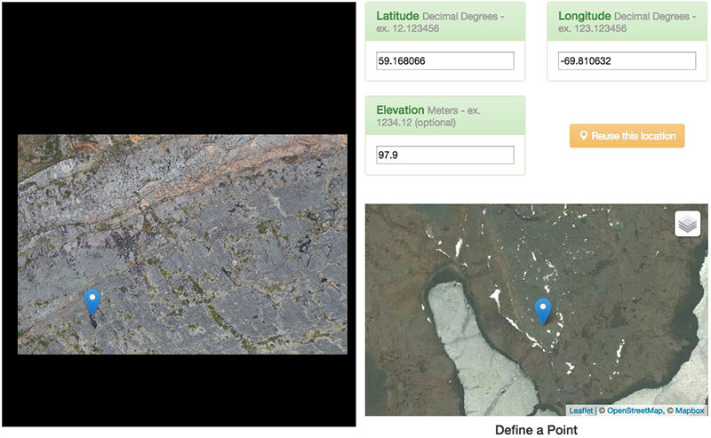Click the Longitude Decimal Degrees label
Viewport: 711px width, 438px height.
627,21
